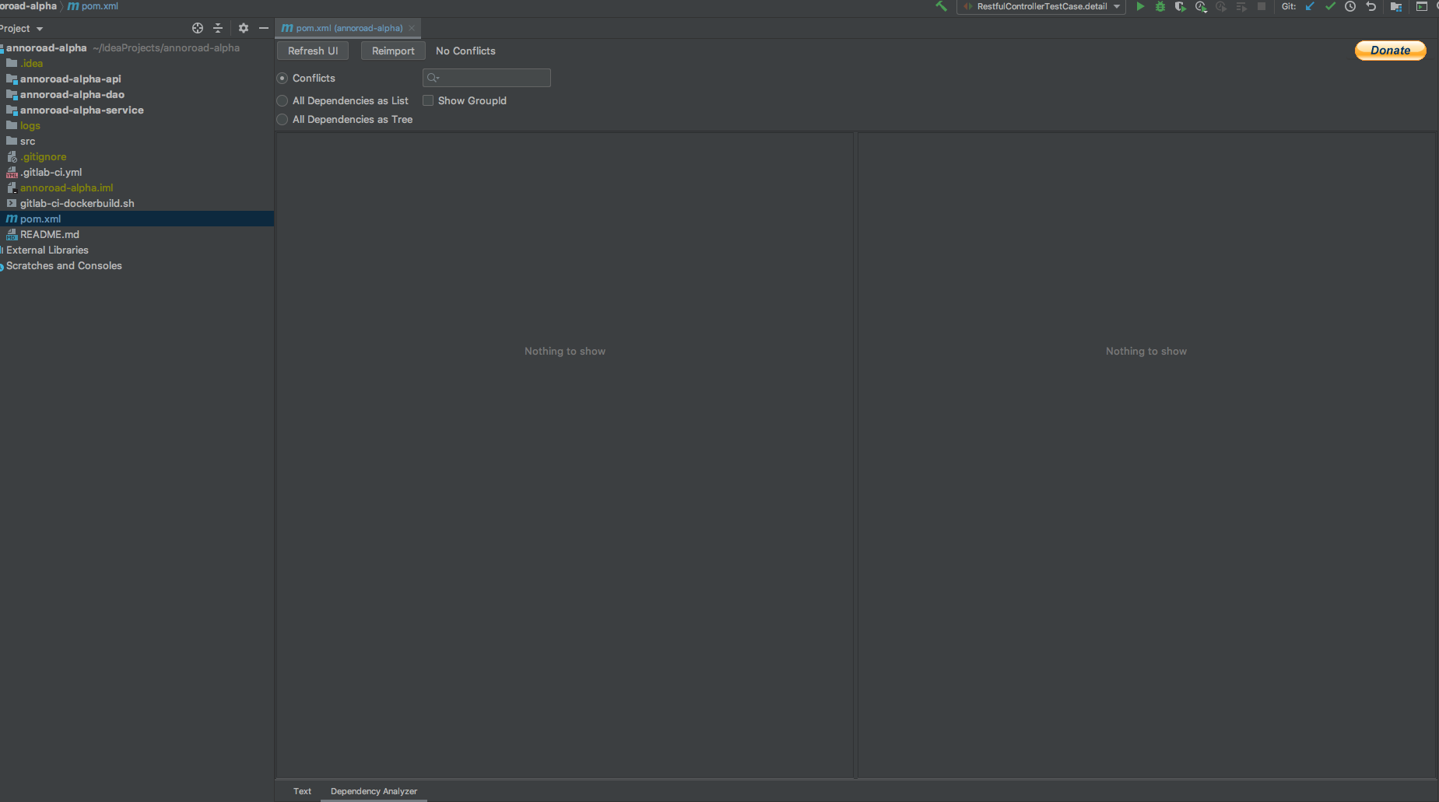Open the Project view dropdown
This screenshot has height=802, width=1439.
(21, 29)
